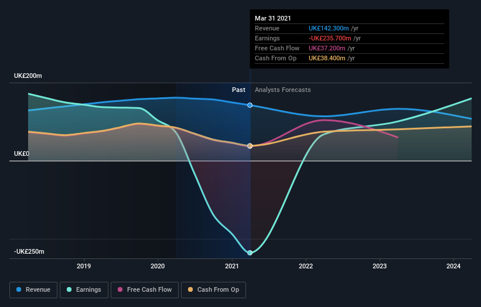Click the 'Cash From Op' tooltip row label

(x=275, y=58)
